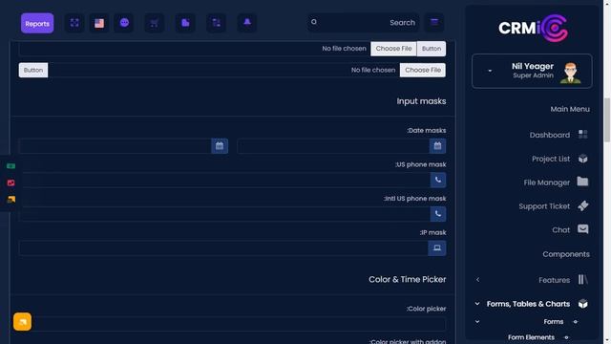The height and width of the screenshot is (344, 611).
Task: Click the Project List cube icon
Action: [x=583, y=159]
